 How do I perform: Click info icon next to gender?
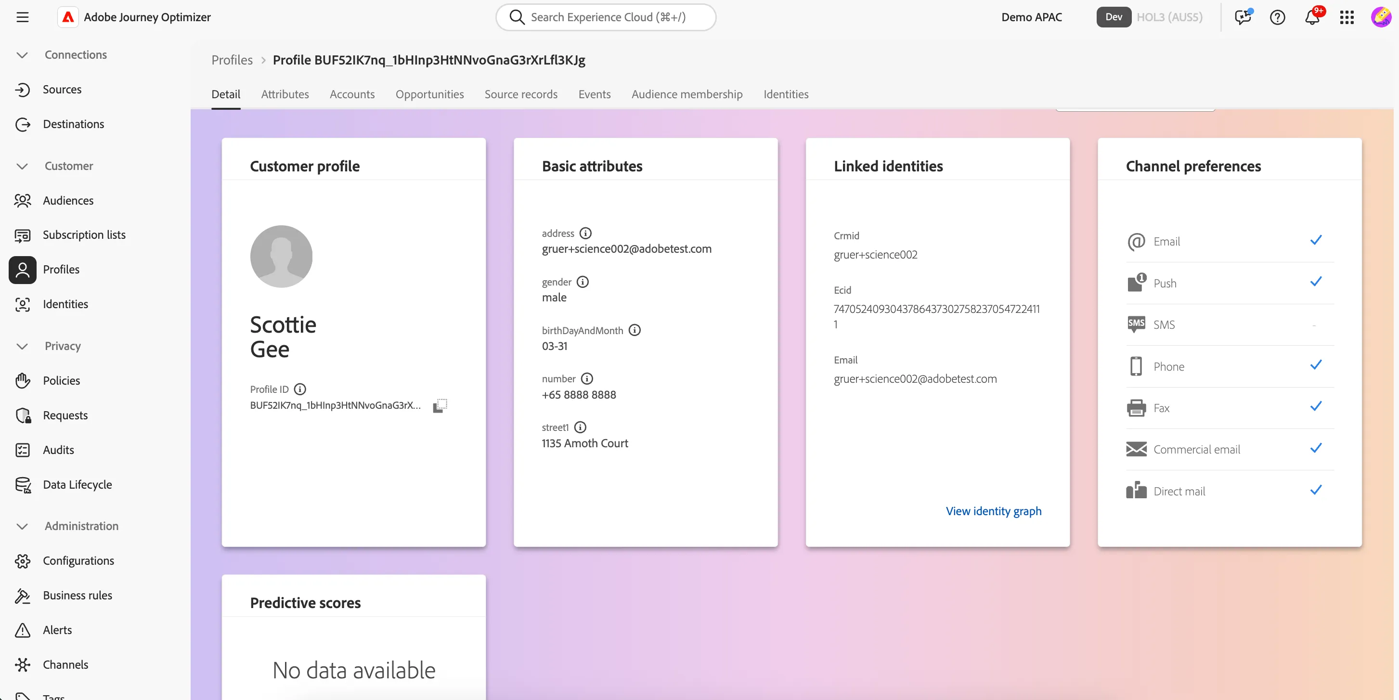(583, 282)
